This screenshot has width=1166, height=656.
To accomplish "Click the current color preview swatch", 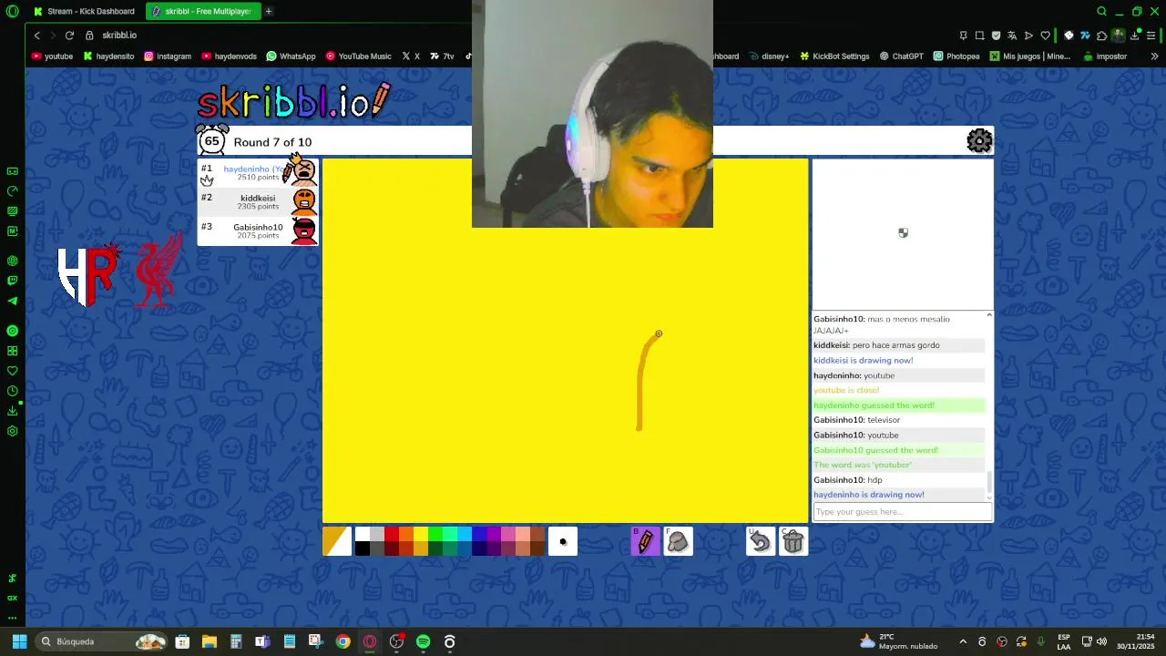I will (x=337, y=541).
